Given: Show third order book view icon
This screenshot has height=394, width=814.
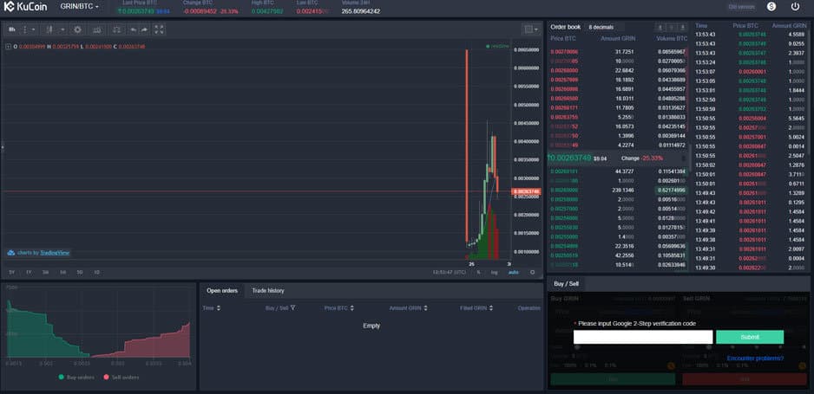Looking at the screenshot, I should [x=683, y=27].
